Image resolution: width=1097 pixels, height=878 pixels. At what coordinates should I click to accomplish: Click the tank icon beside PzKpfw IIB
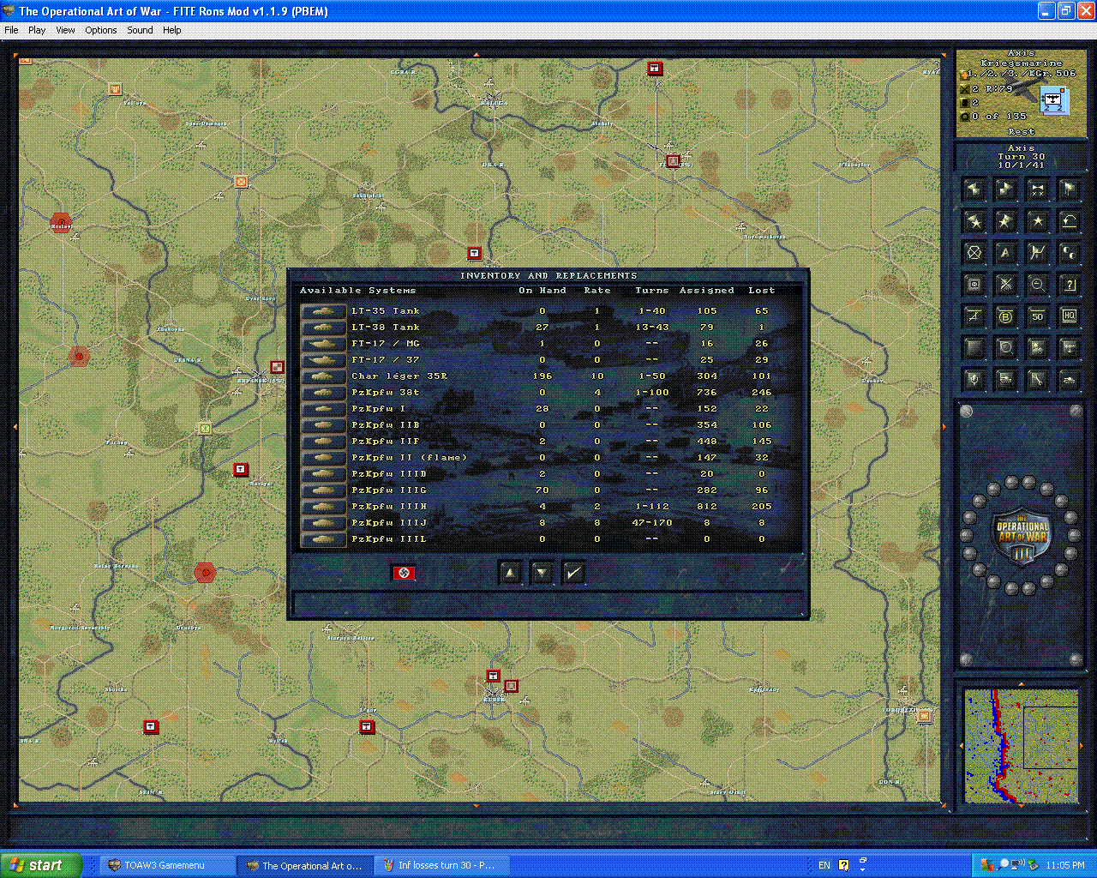pyautogui.click(x=323, y=425)
